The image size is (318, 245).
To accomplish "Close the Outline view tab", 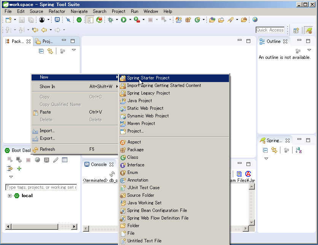I will coord(285,41).
